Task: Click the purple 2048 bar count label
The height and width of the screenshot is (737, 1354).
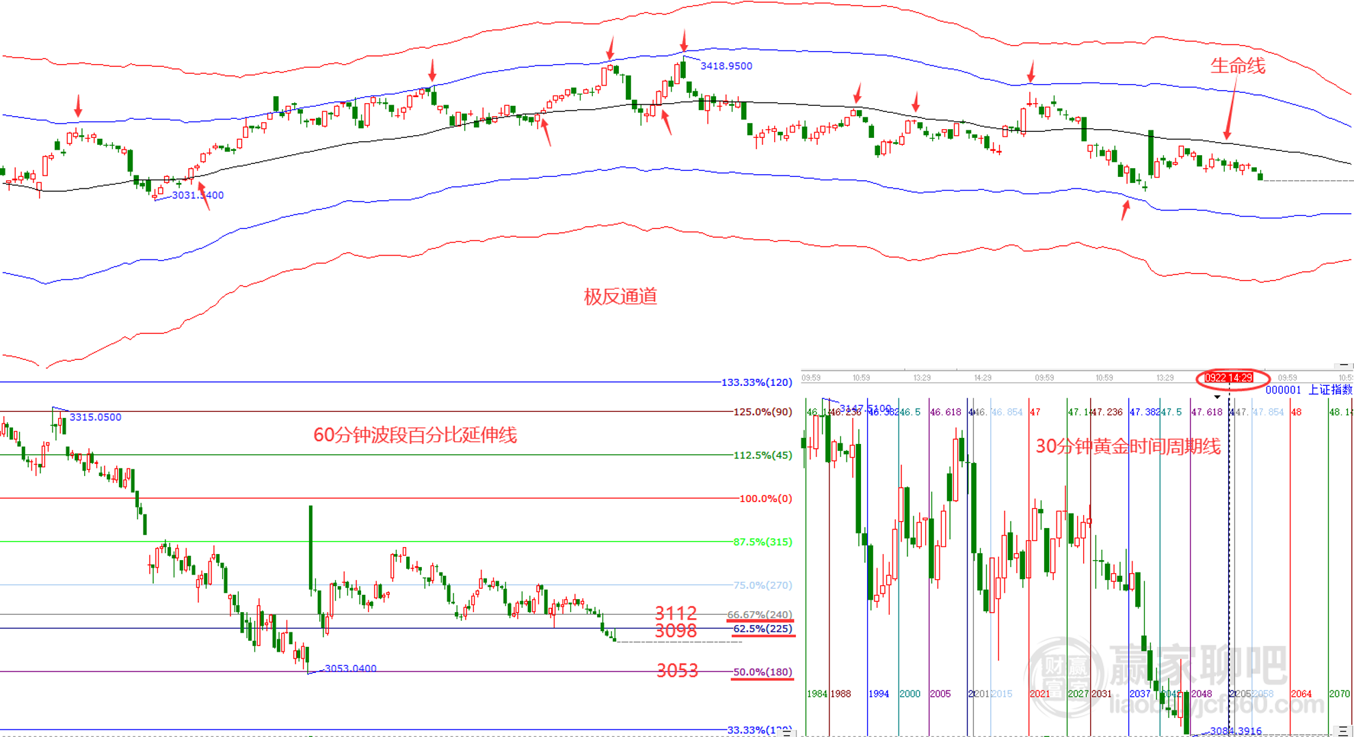Action: 1202,694
